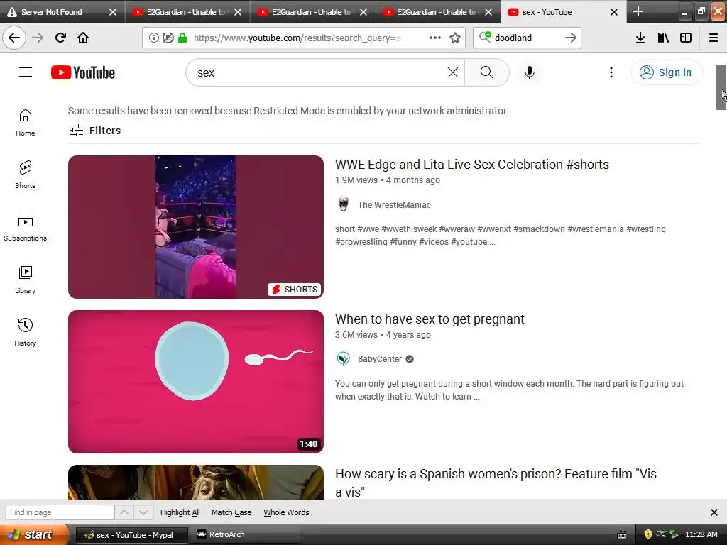
Task: Click into the Find in page field
Action: [60, 512]
